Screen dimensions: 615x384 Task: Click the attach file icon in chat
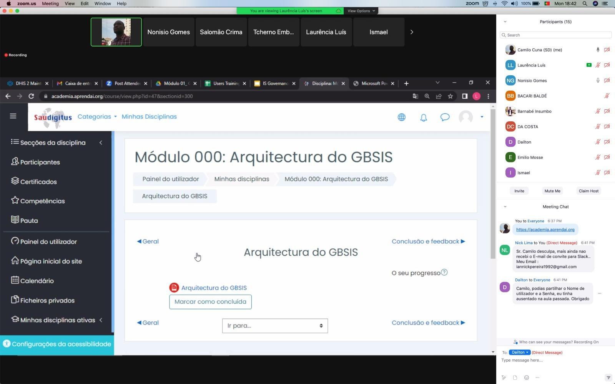click(515, 377)
